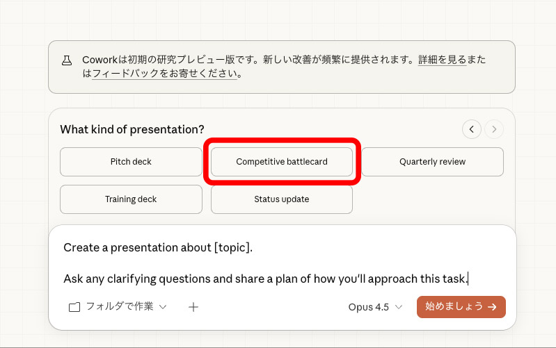Click the "What kind of presentation?" heading
The height and width of the screenshot is (348, 556).
[x=132, y=129]
